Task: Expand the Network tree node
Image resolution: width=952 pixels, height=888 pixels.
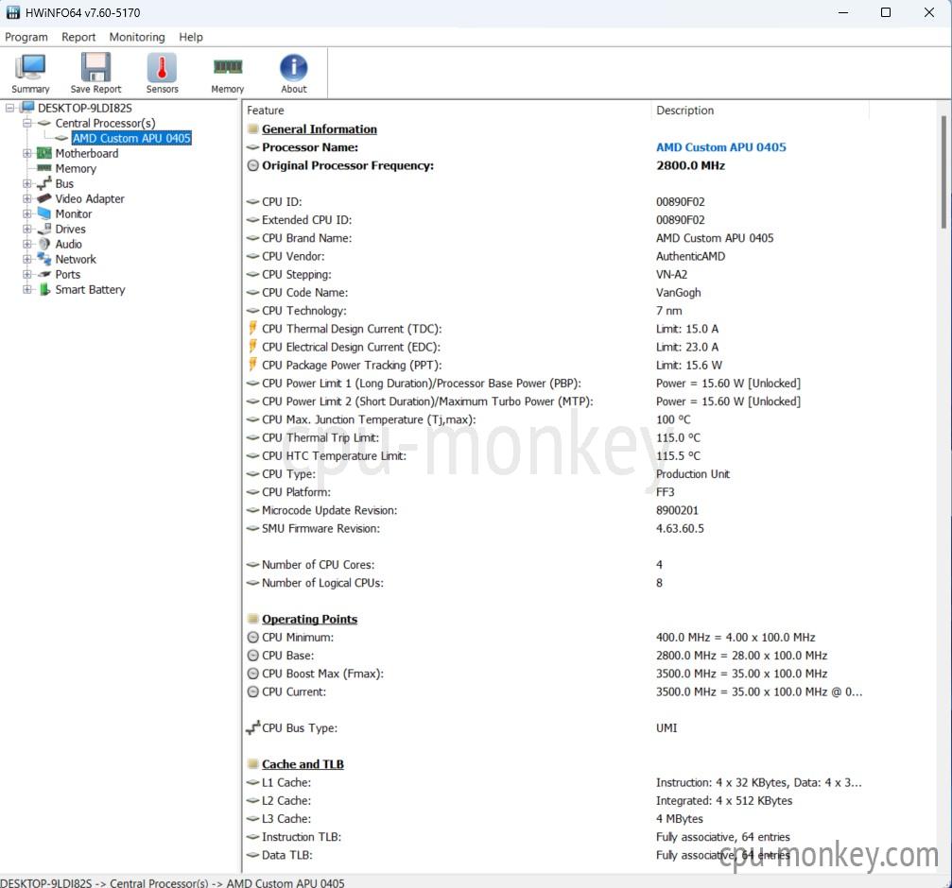Action: click(27, 259)
